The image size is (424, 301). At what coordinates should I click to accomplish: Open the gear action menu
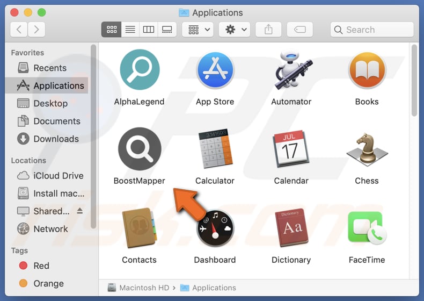(x=235, y=29)
